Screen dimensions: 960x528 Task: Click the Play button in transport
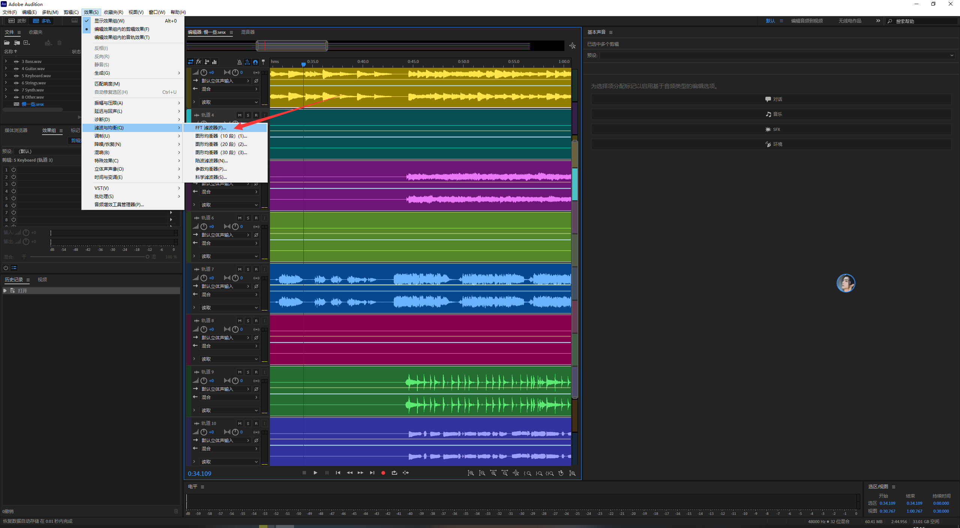(x=315, y=473)
